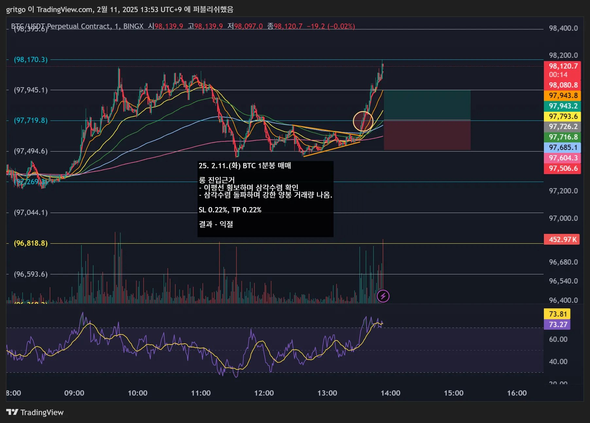Click the yellow RSI value 73.81

pyautogui.click(x=557, y=314)
